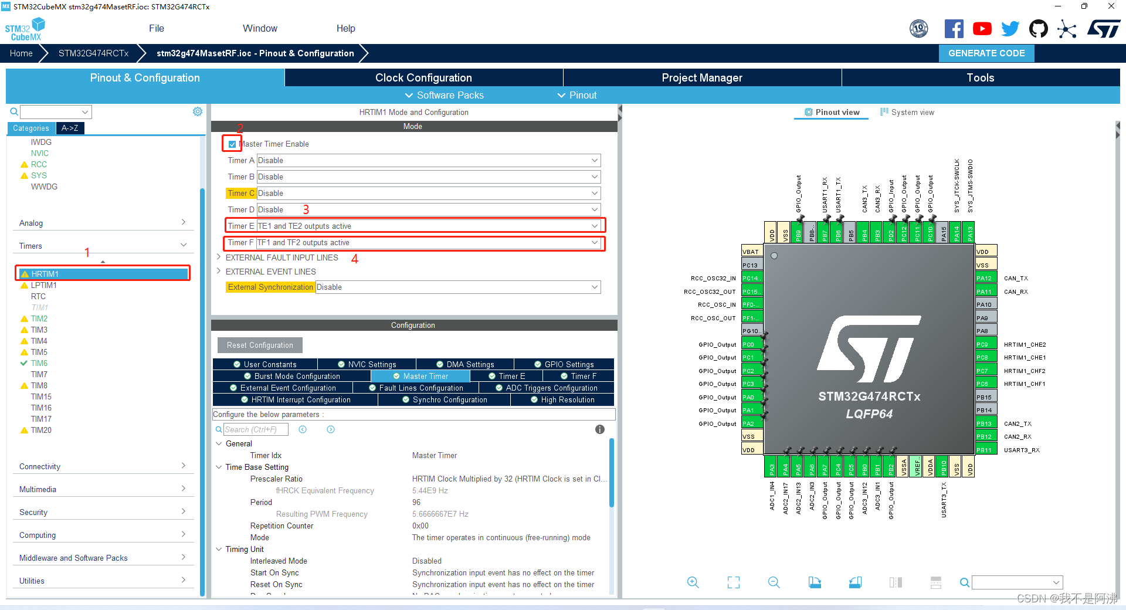Screen dimensions: 1126x610
Task: Expand the Analog category
Action: 183,222
